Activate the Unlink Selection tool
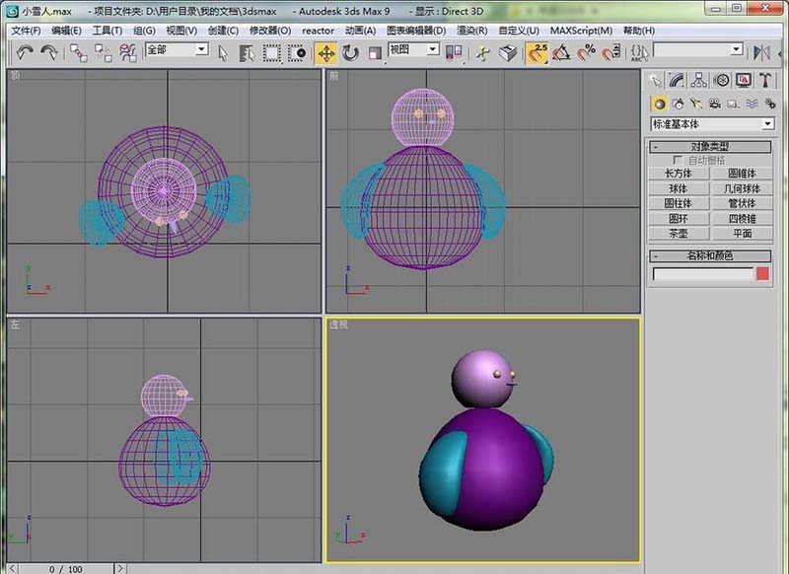Screen dimensions: 789x574 tap(104, 52)
